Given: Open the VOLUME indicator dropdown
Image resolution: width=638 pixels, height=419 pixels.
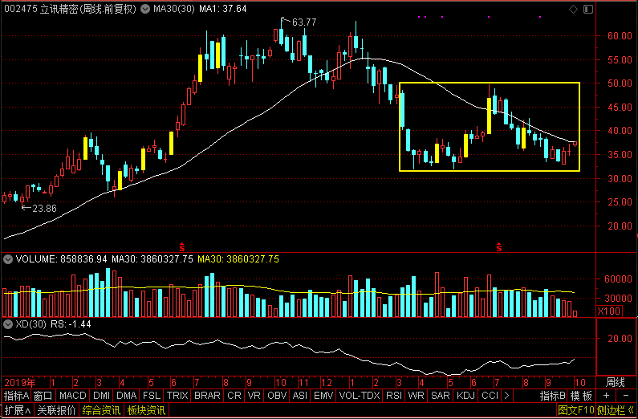Looking at the screenshot, I should (x=8, y=259).
